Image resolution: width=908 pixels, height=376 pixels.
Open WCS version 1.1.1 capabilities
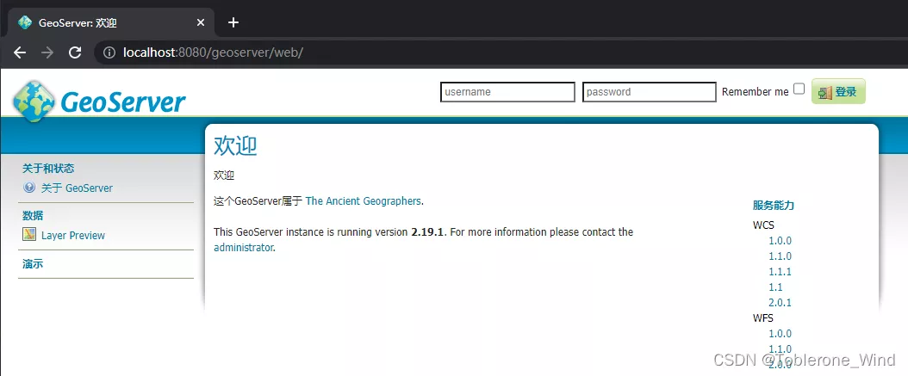click(x=780, y=272)
